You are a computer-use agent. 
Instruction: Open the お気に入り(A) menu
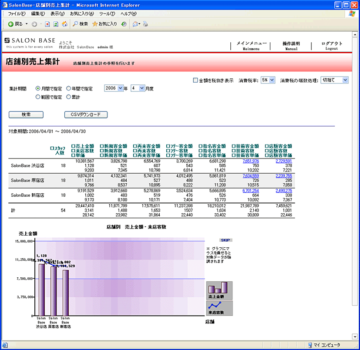82,14
